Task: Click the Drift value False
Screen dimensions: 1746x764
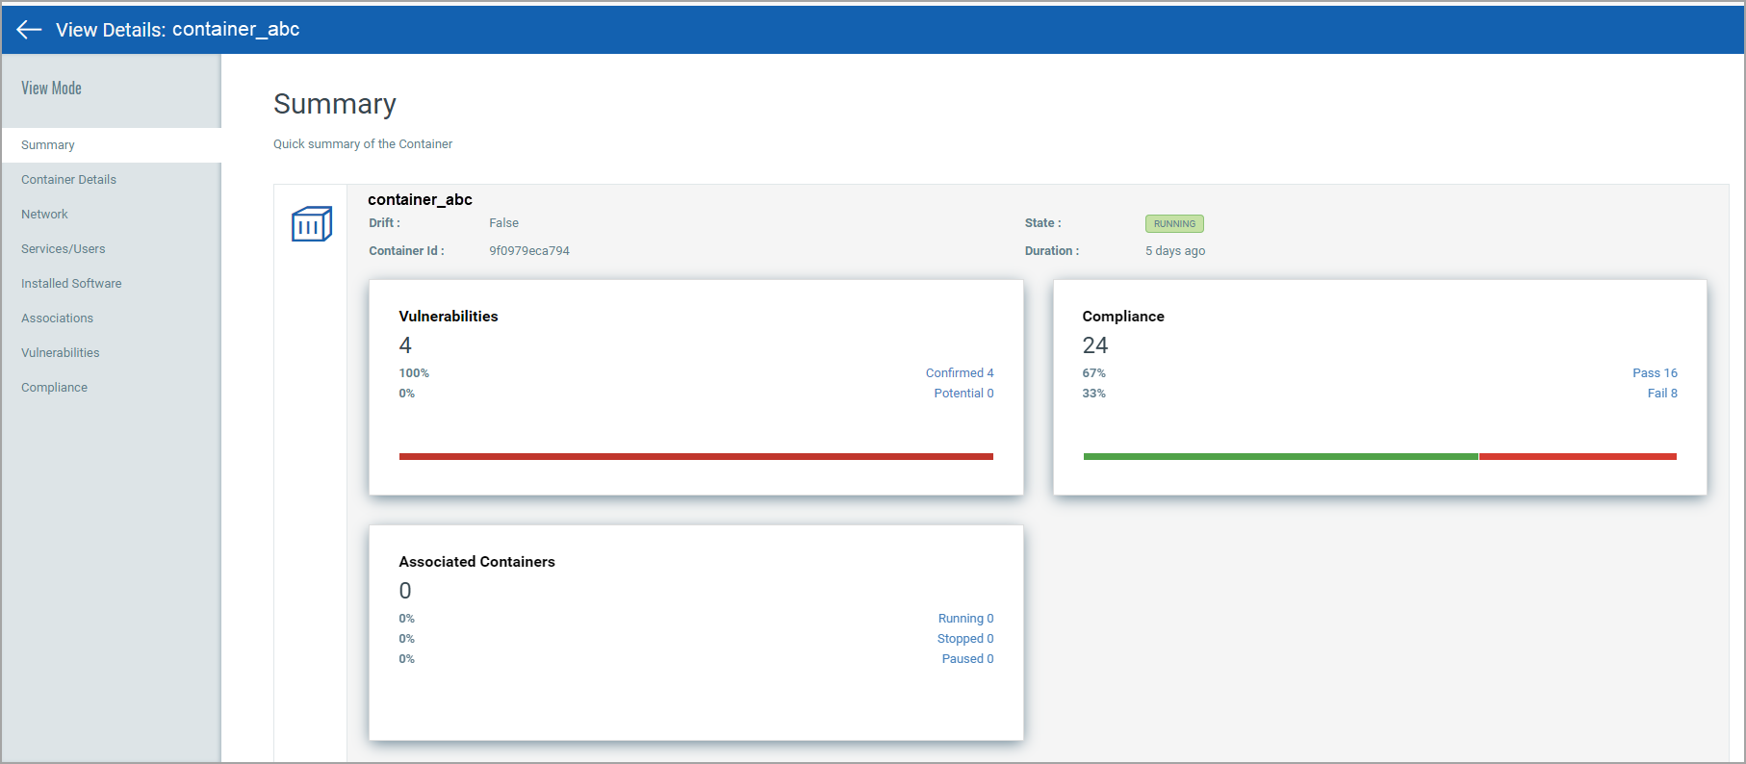Action: click(503, 223)
